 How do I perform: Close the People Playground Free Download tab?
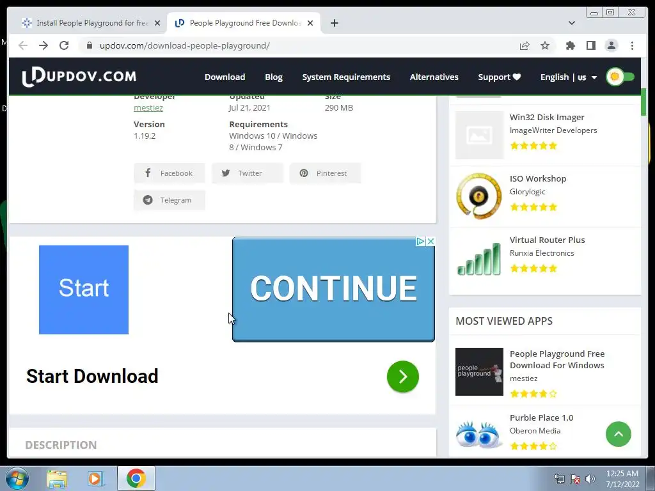point(310,23)
